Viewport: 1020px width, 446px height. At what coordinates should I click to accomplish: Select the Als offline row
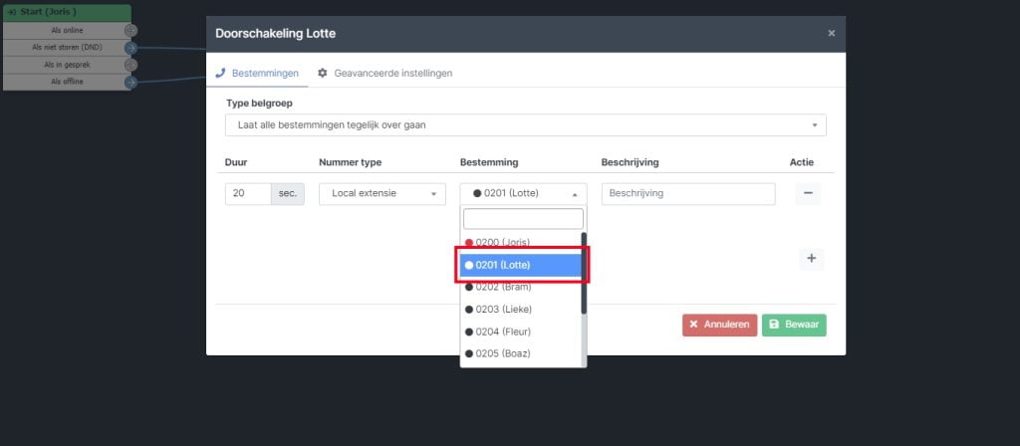click(x=67, y=82)
